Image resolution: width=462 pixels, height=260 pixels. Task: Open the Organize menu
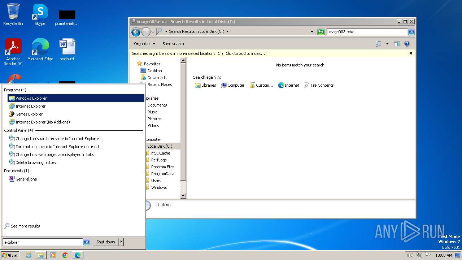(144, 44)
